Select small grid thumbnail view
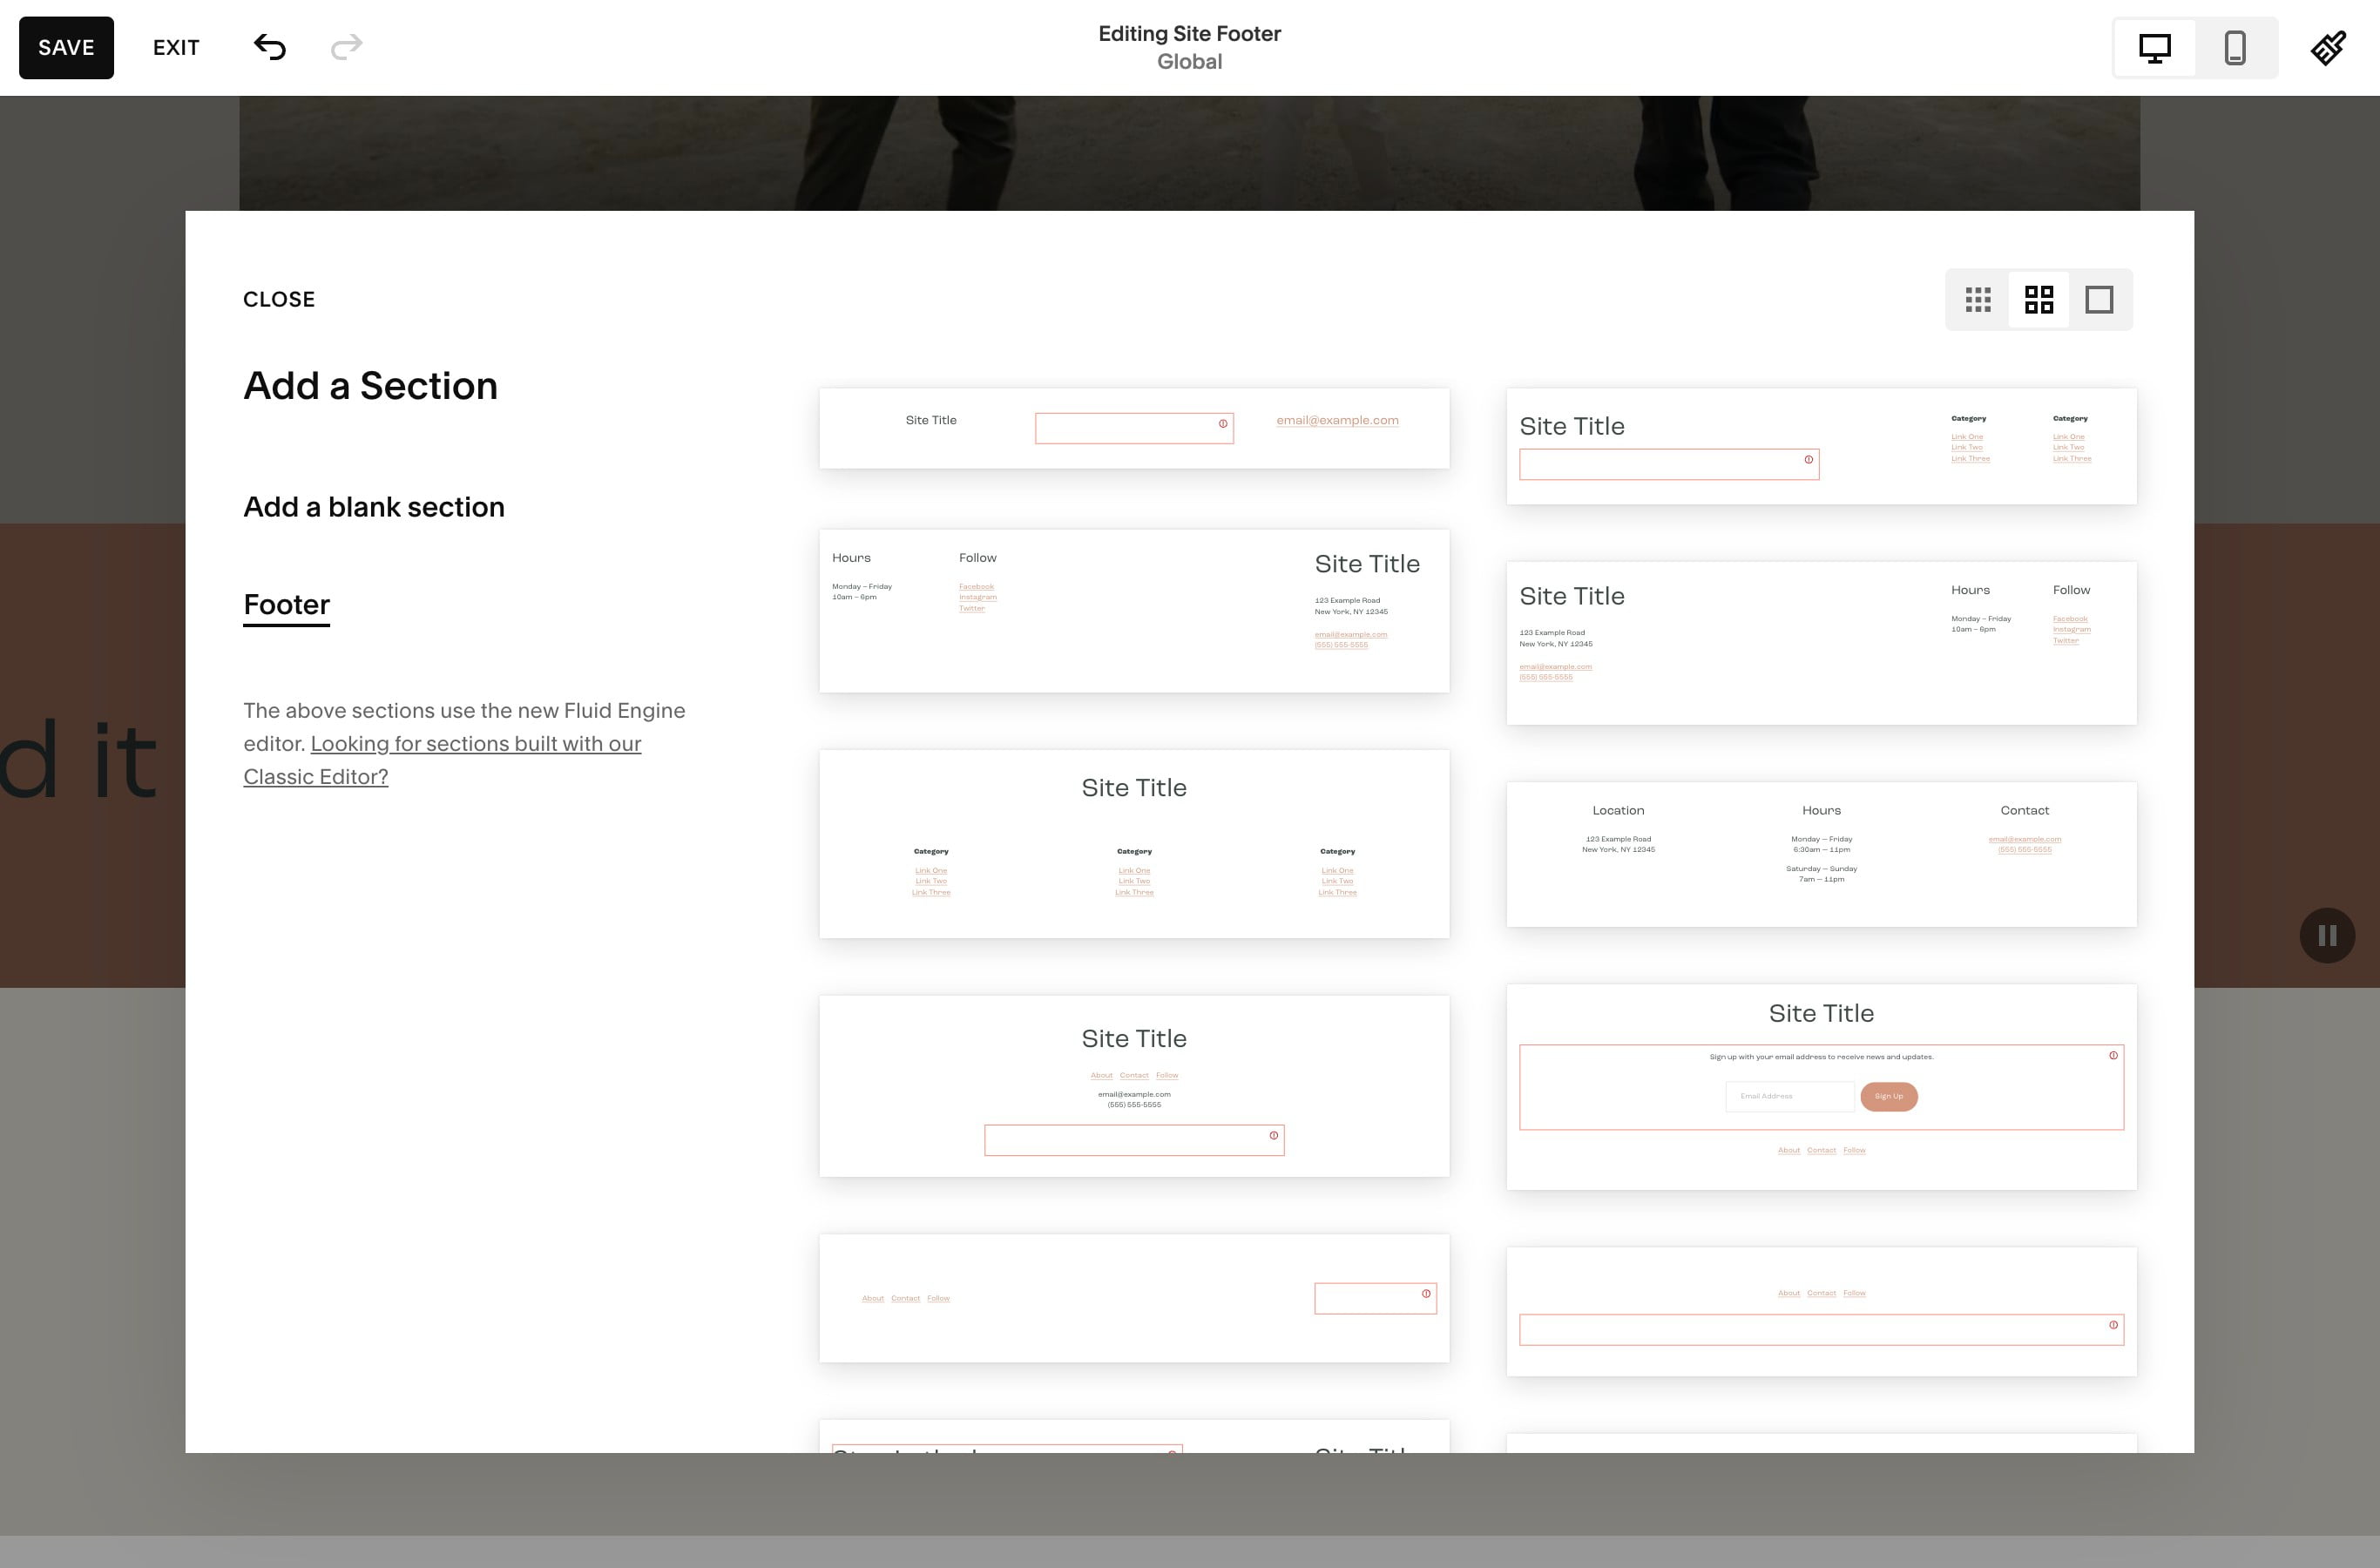The width and height of the screenshot is (2380, 1568). pyautogui.click(x=1978, y=299)
